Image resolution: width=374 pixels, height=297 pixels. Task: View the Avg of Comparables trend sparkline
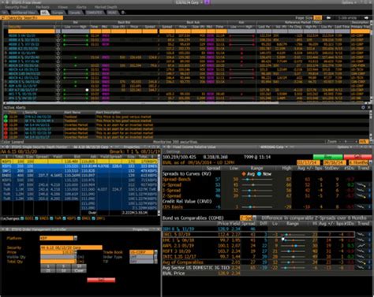[x=361, y=262]
